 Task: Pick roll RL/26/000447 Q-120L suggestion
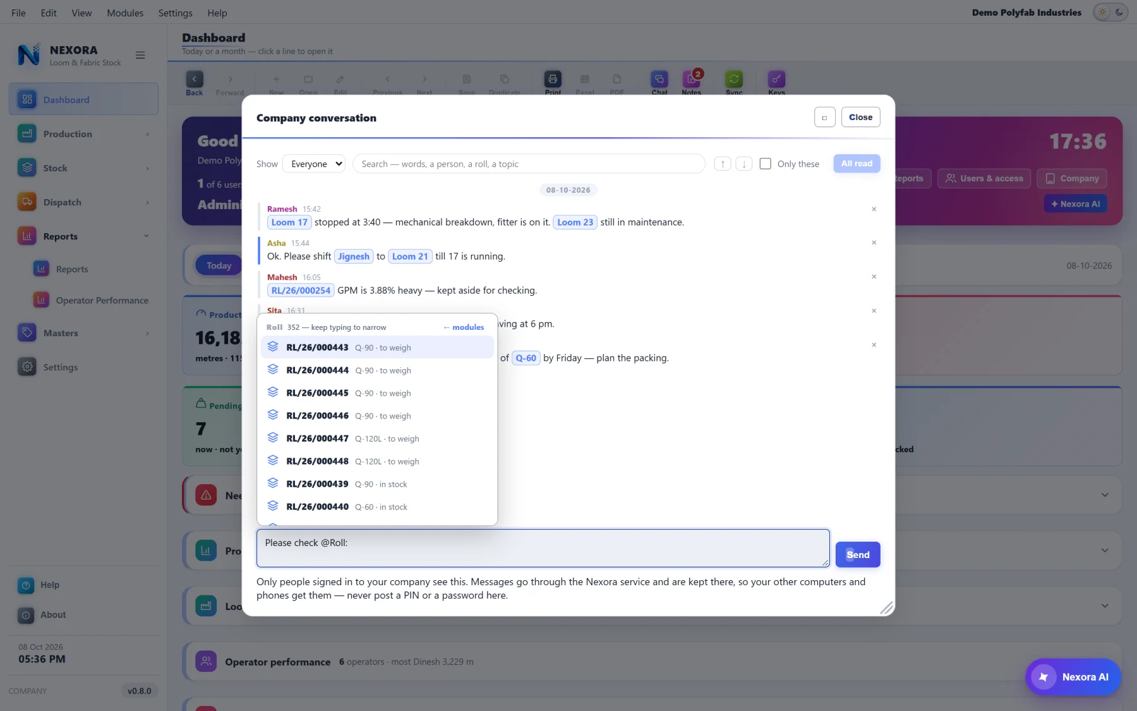pyautogui.click(x=377, y=439)
